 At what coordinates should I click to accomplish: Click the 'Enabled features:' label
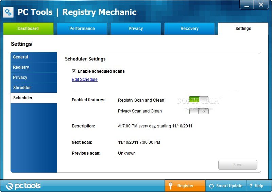(x=89, y=100)
